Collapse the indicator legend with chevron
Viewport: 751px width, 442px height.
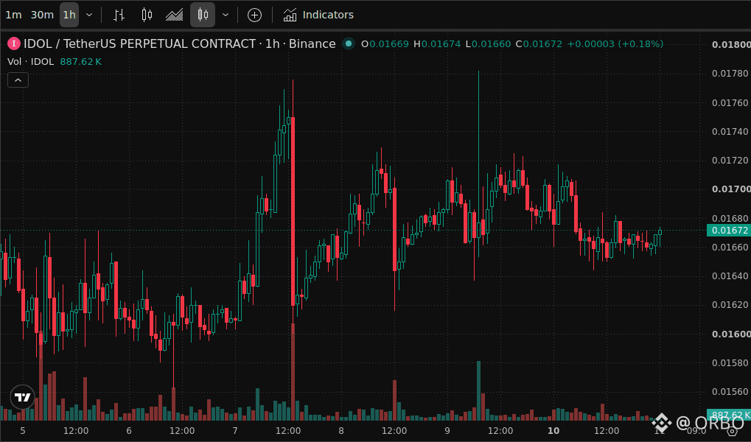pos(18,80)
